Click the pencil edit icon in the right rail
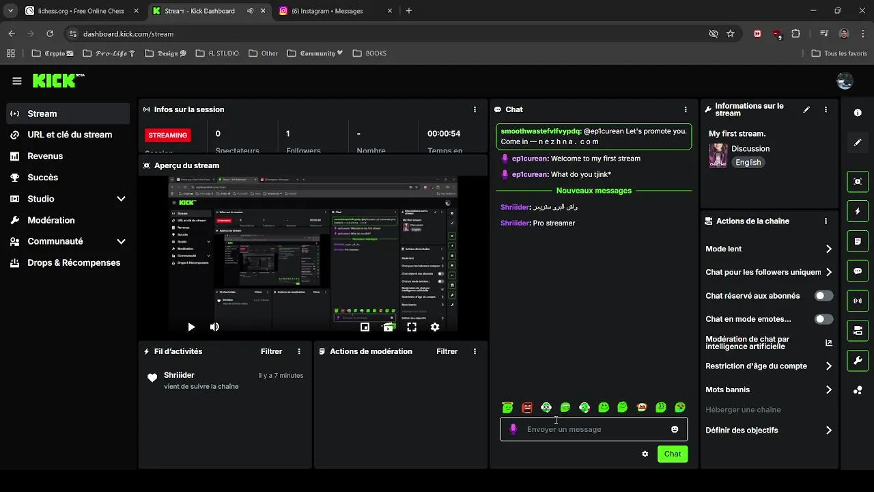 (x=858, y=143)
